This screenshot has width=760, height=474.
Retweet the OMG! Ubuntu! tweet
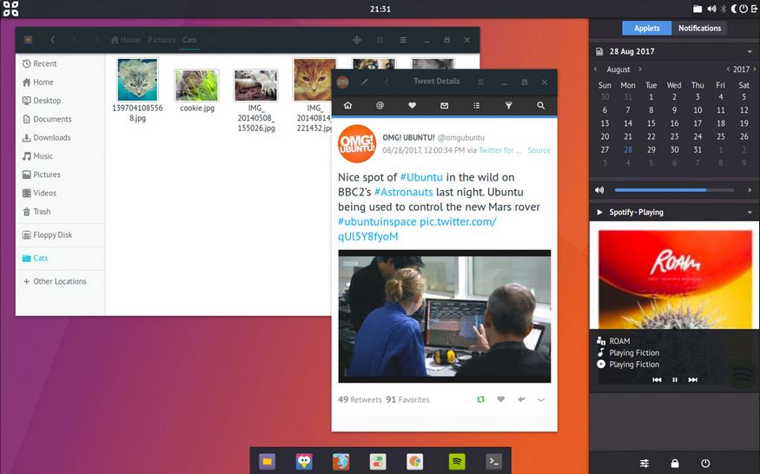[x=480, y=399]
